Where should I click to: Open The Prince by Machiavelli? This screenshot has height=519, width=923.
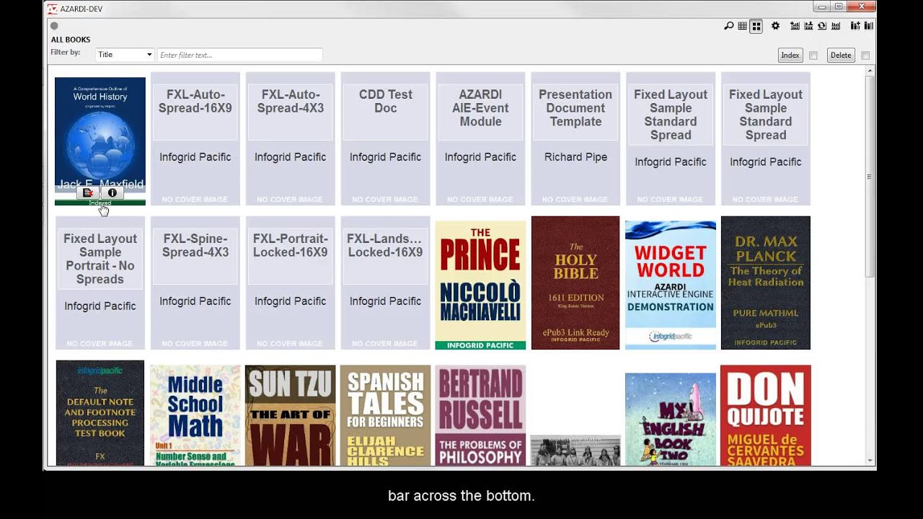click(480, 285)
